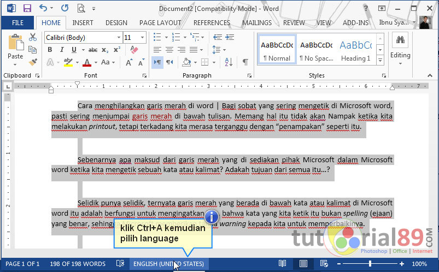The width and height of the screenshot is (439, 272).
Task: Click the tab selector at ruler corner
Action: (8, 87)
